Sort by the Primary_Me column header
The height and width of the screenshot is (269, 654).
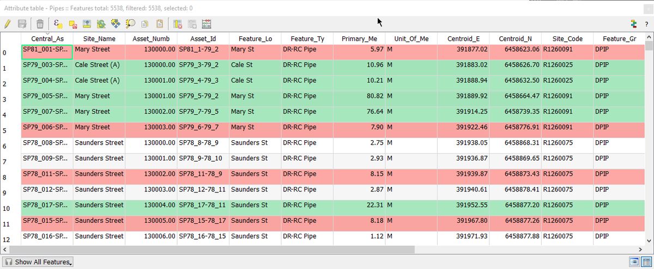click(359, 39)
